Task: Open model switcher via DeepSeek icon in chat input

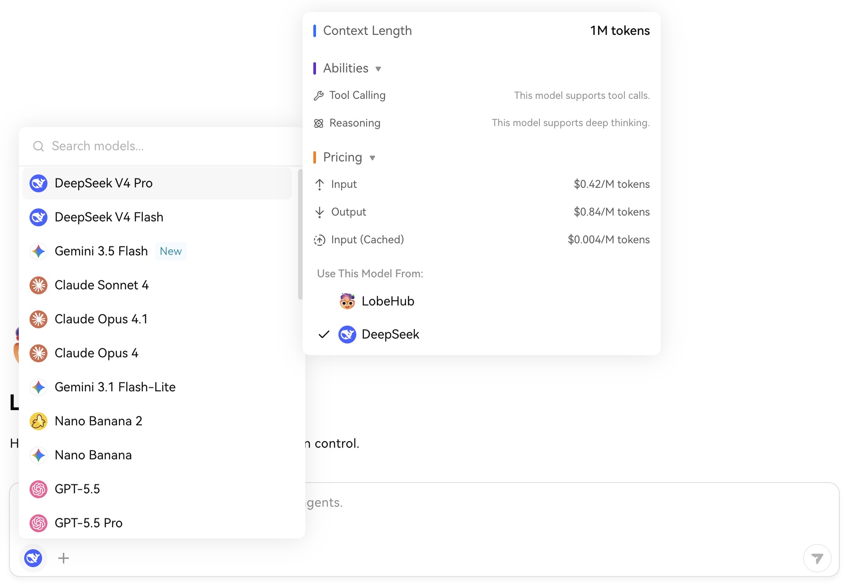Action: tap(33, 558)
